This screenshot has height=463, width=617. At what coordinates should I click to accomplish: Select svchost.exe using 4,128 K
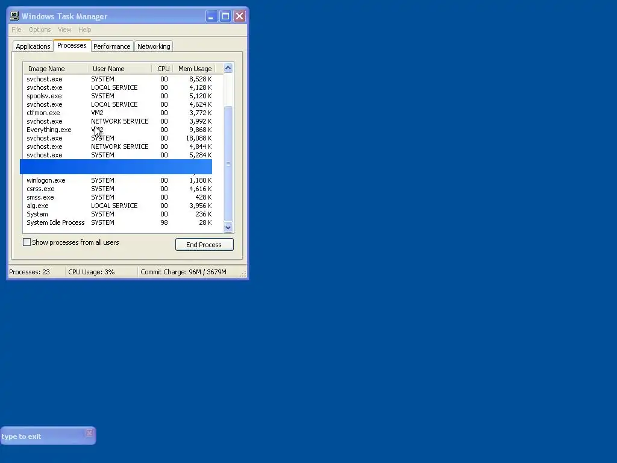pos(119,87)
